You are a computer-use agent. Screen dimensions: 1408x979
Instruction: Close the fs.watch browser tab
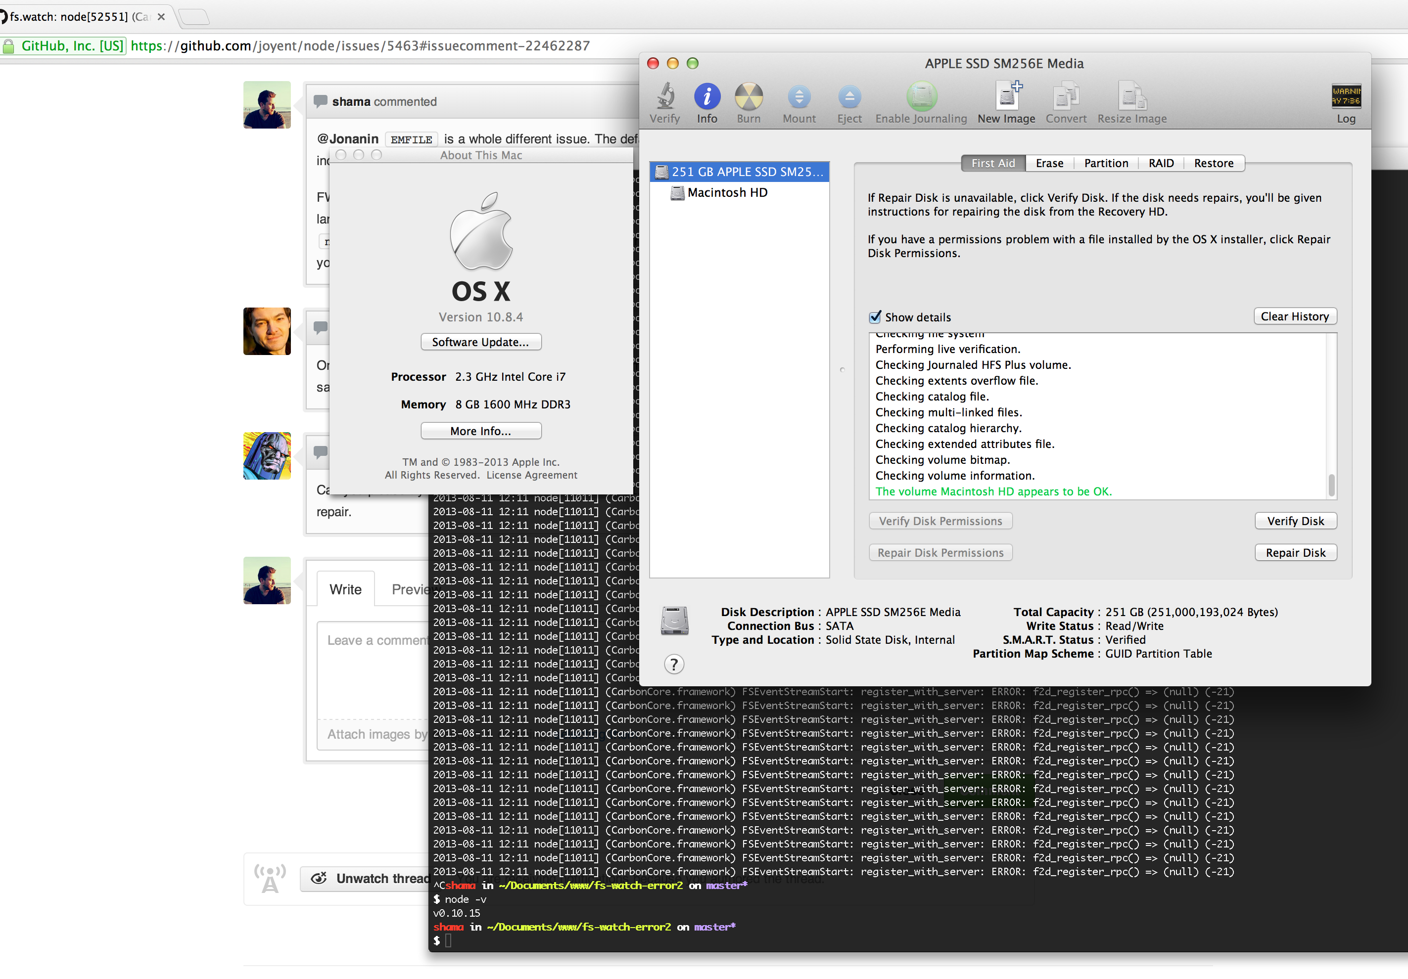coord(161,16)
